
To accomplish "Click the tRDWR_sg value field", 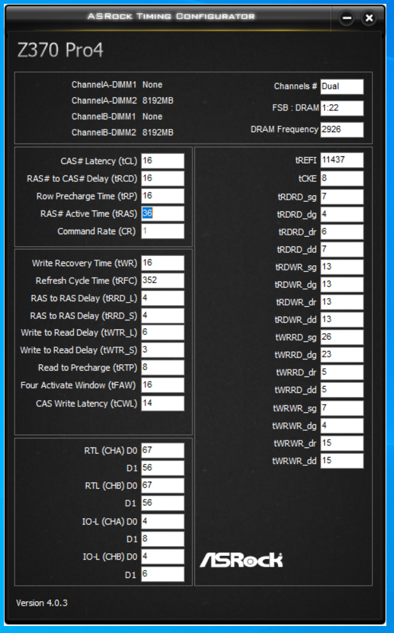I will pyautogui.click(x=342, y=267).
